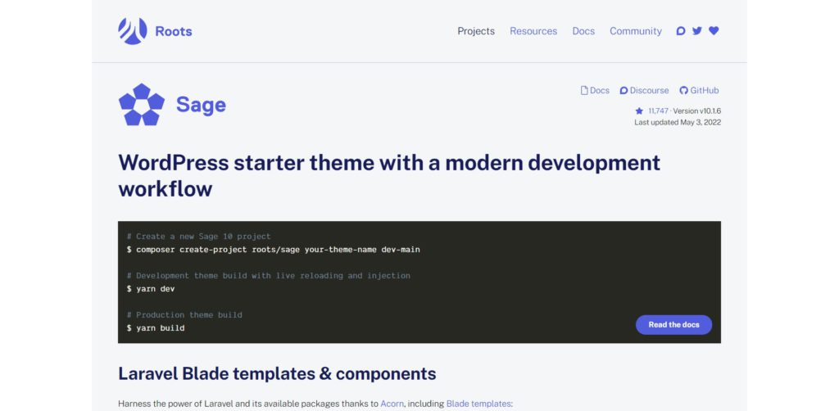Click the document icon beside Docs
The image size is (839, 411).
pos(584,90)
